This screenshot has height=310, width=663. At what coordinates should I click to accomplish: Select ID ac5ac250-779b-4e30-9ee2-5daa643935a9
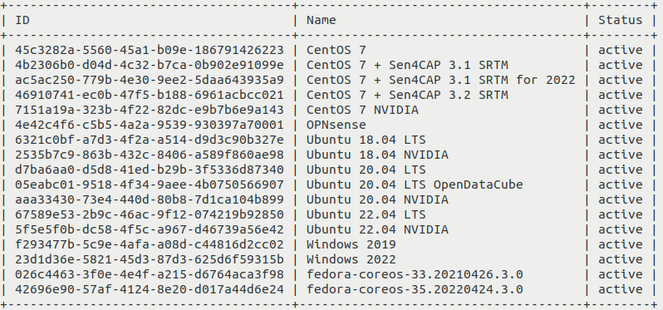point(150,80)
